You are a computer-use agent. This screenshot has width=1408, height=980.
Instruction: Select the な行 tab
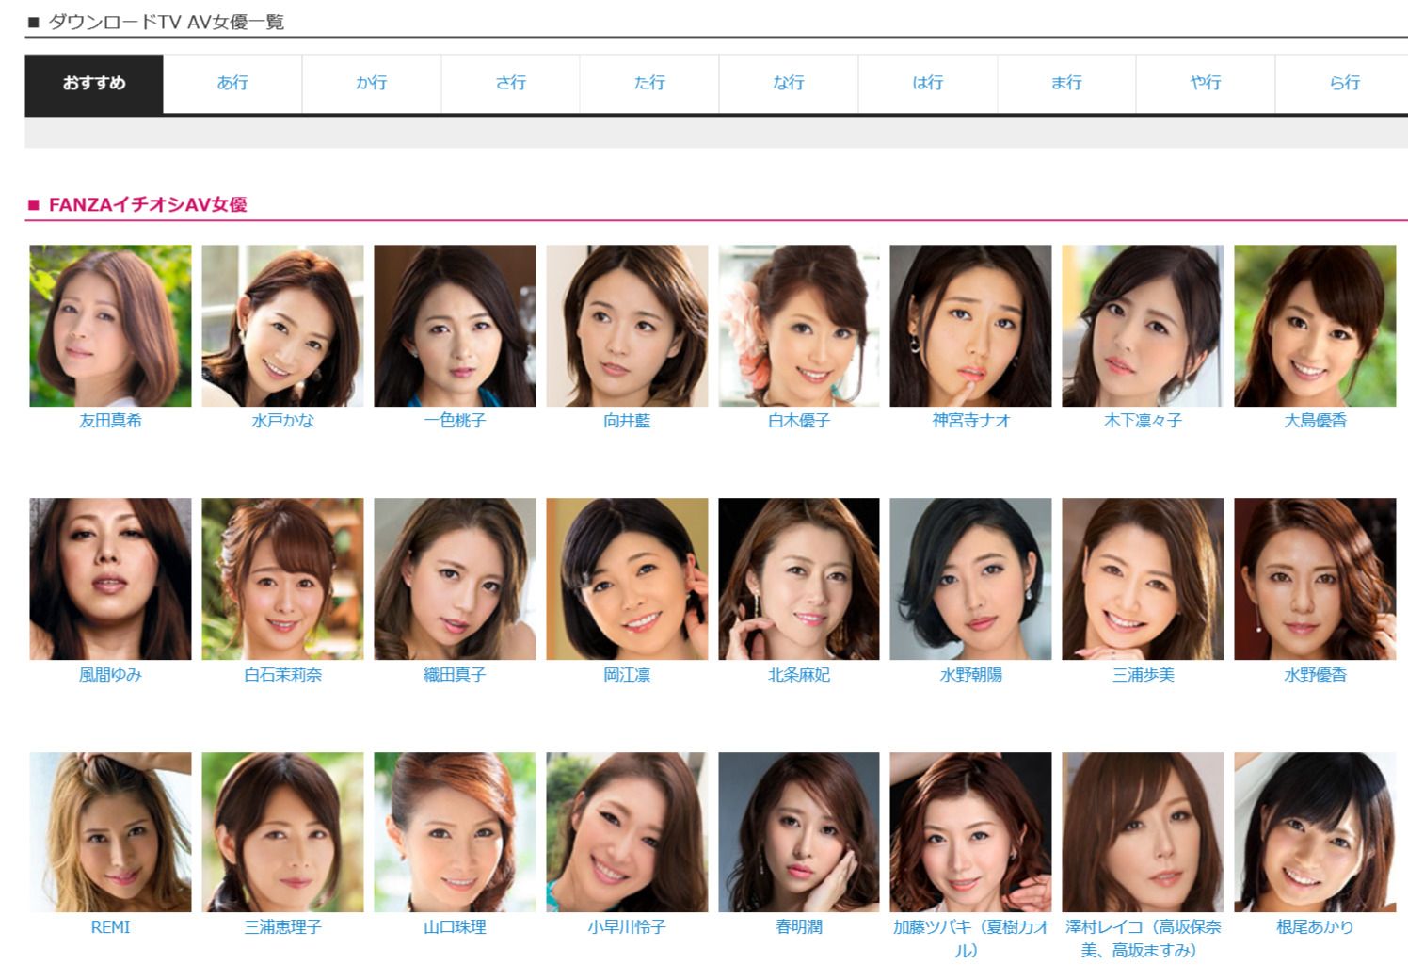click(x=789, y=83)
